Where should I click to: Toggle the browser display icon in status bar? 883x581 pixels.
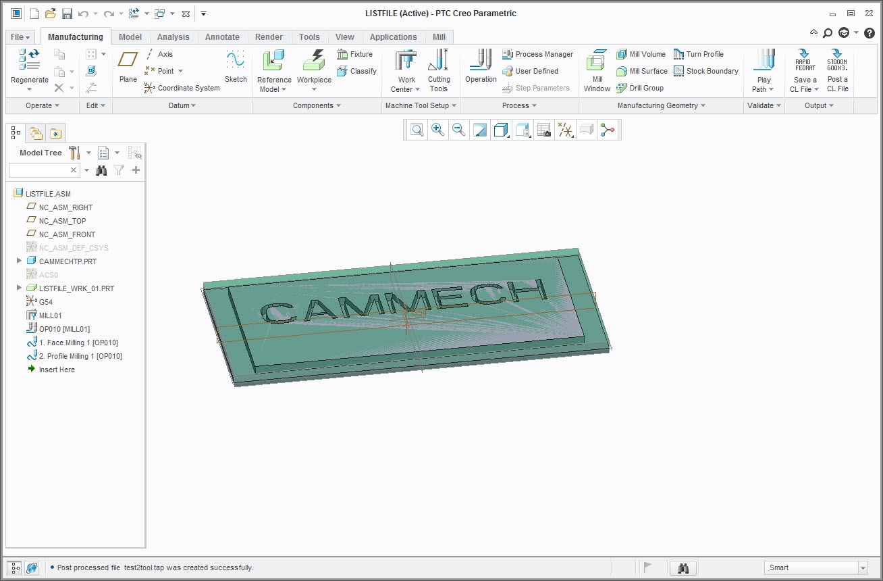pyautogui.click(x=32, y=568)
